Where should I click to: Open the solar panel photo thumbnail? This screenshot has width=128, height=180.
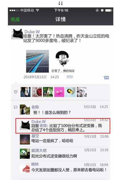click(x=37, y=61)
